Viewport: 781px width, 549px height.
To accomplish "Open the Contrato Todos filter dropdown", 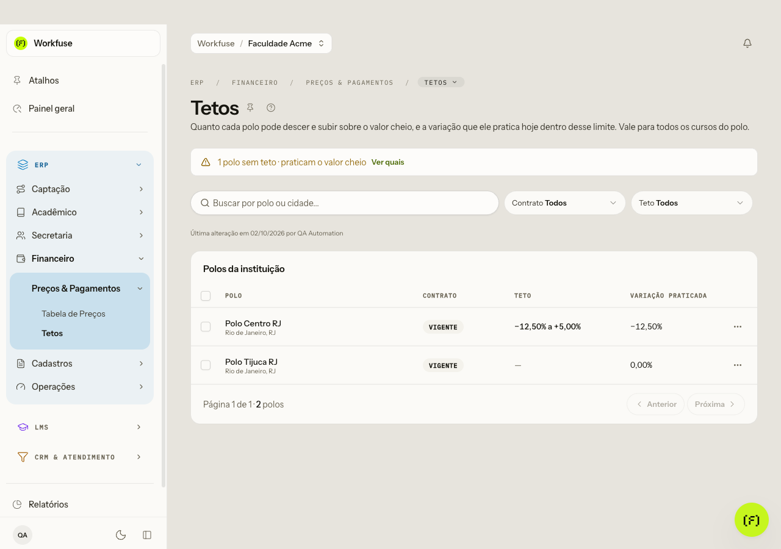I will (x=565, y=203).
